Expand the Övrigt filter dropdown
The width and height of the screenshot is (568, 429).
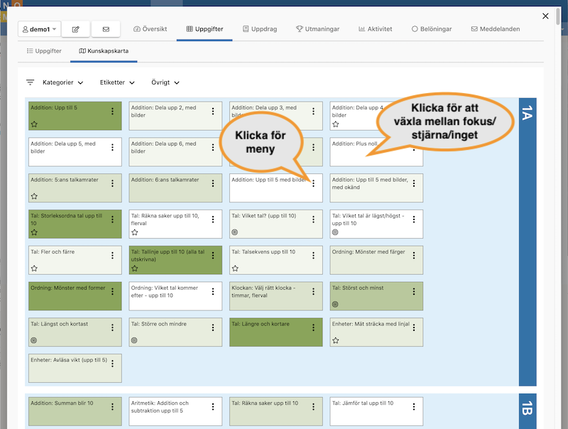coord(165,82)
